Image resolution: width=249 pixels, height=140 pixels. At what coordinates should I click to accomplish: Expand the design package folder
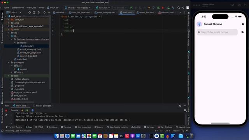click(x=15, y=69)
